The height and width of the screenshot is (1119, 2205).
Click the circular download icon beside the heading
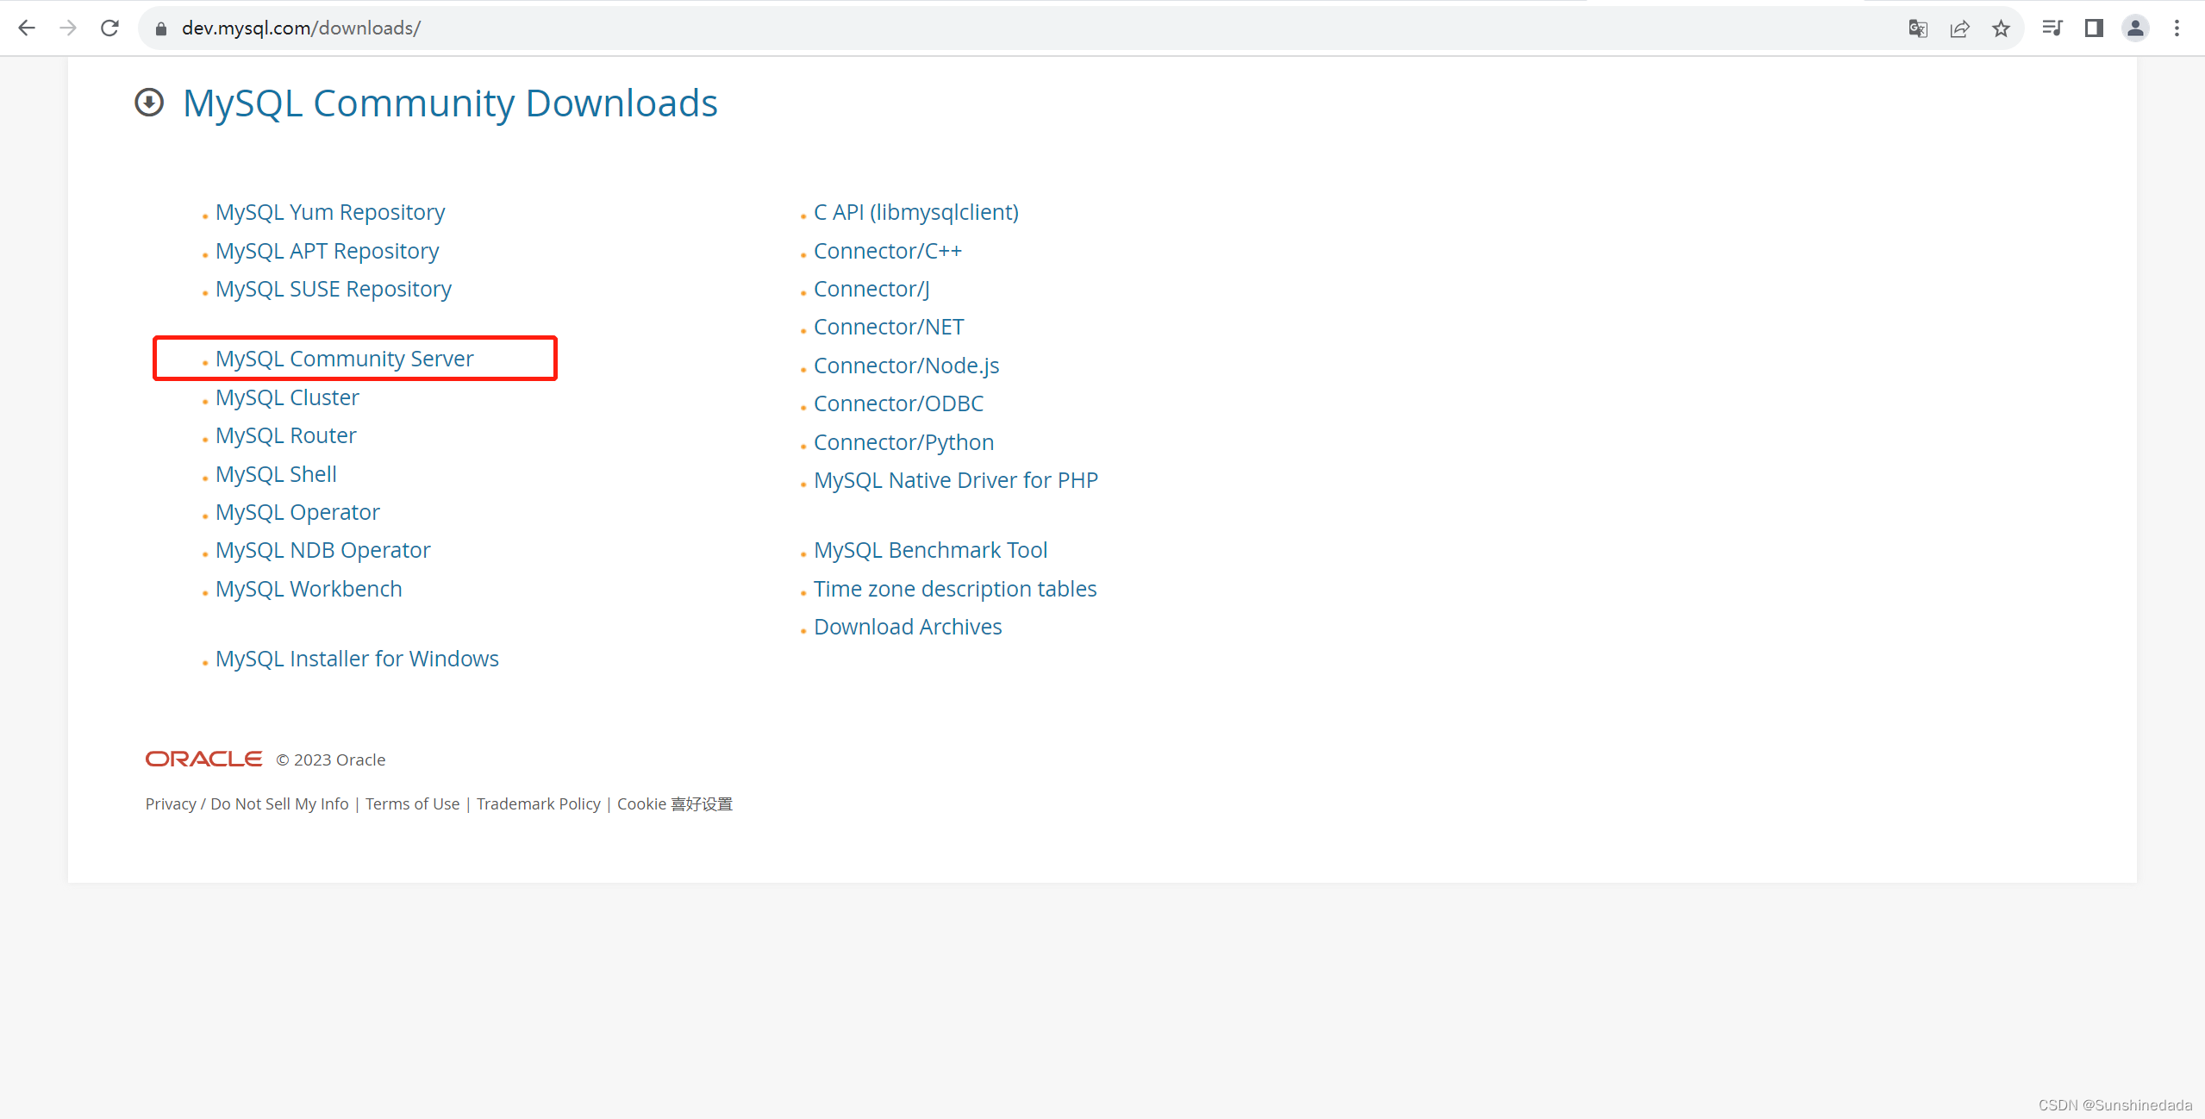(x=149, y=103)
